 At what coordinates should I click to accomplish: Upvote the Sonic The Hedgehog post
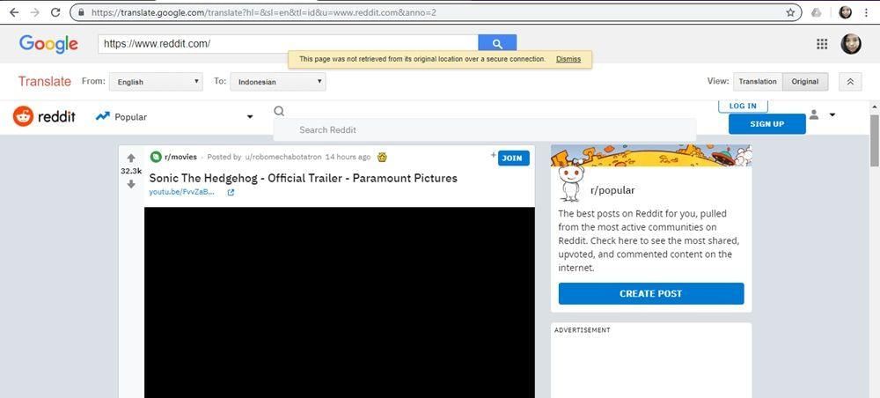pos(131,158)
